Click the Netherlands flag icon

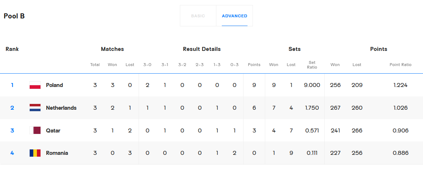point(35,108)
